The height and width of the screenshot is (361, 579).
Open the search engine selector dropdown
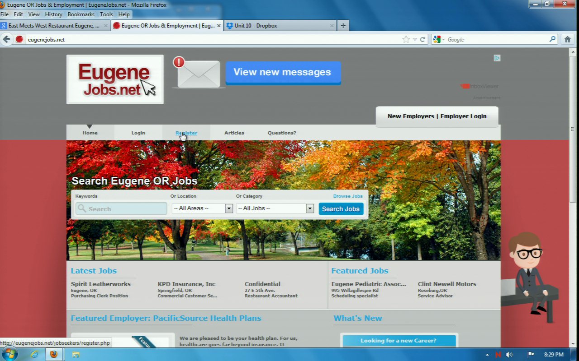[x=439, y=39]
